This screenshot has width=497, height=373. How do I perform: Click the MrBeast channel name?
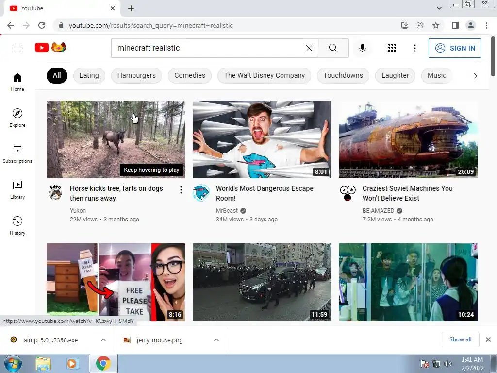click(x=227, y=211)
